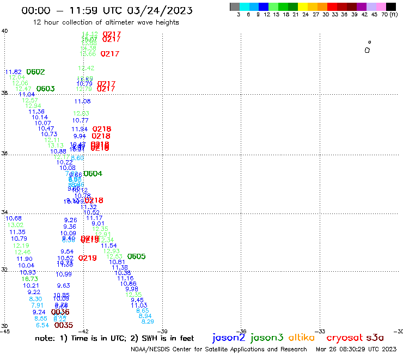Click the 16.73 wave height value
The image size is (403, 354).
pos(30,279)
